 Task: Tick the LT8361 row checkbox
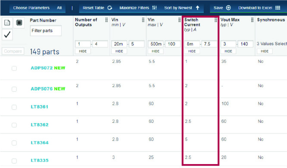coord(14,107)
